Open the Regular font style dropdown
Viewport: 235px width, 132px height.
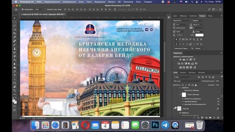pos(198,21)
